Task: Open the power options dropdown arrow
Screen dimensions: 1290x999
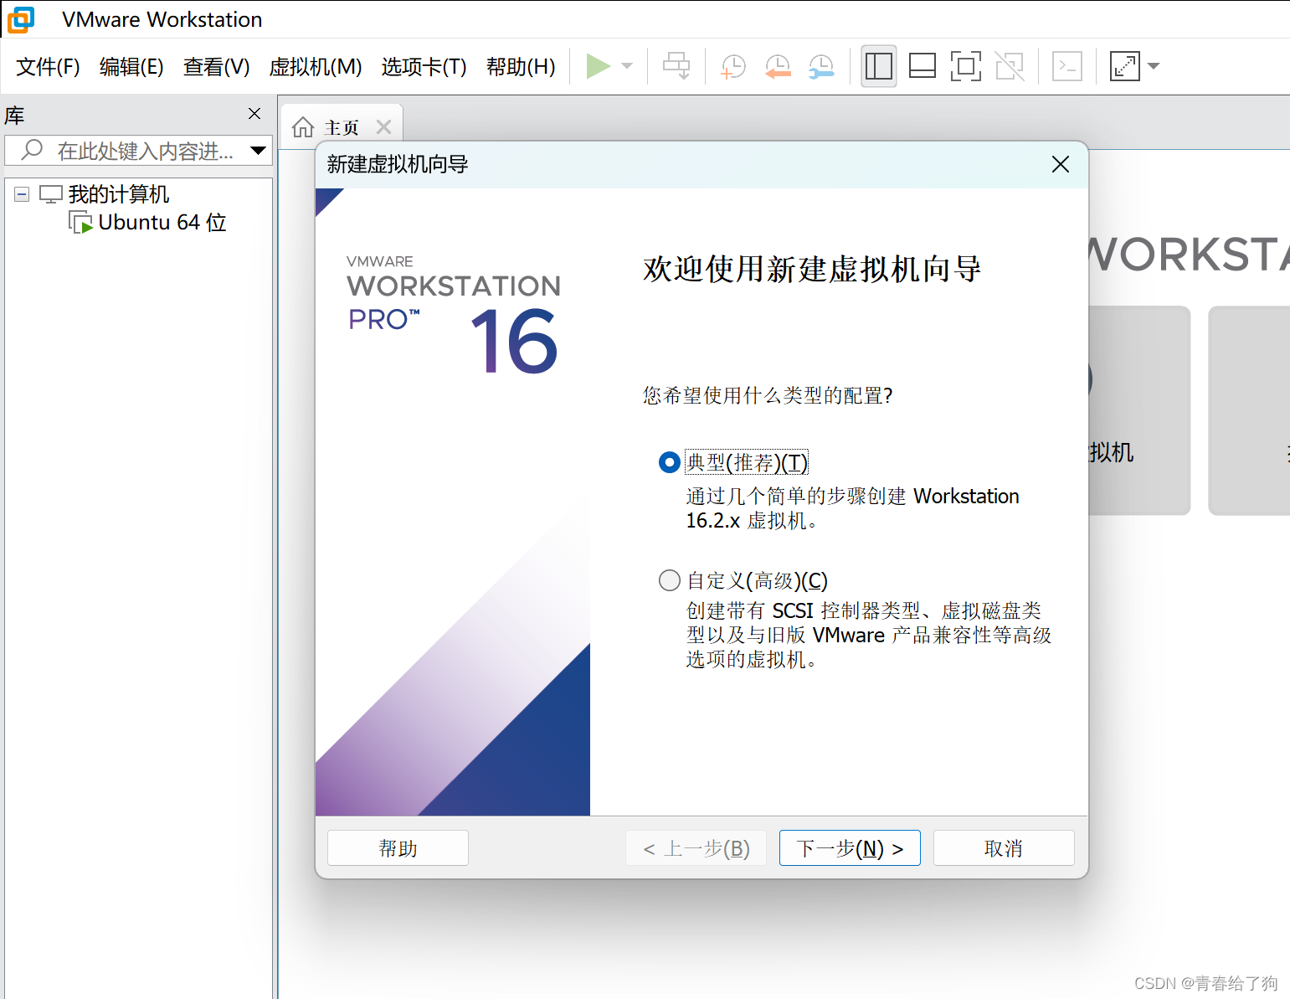Action: tap(627, 66)
